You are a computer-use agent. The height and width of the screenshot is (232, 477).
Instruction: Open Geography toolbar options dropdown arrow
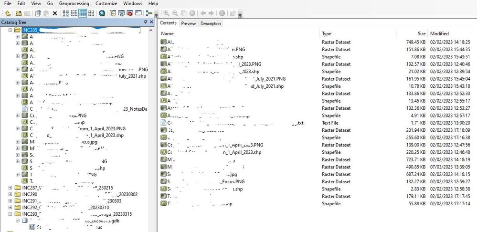click(240, 15)
